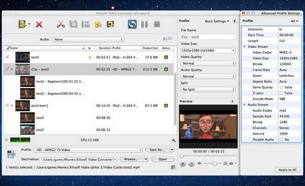This screenshot has height=186, width=305.
Task: Collapse the Profile panel with arrow button
Action: [x=234, y=21]
